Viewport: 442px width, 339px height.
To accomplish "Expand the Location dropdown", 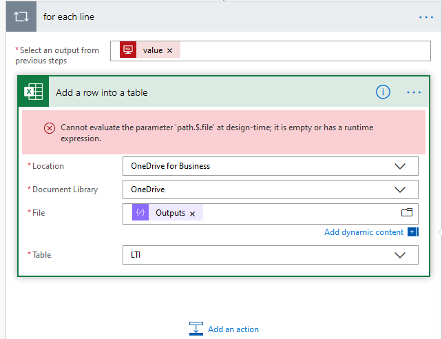I will (x=400, y=166).
